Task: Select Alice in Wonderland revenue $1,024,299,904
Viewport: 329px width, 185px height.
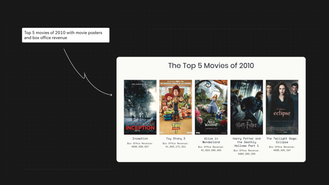Action: coord(211,150)
